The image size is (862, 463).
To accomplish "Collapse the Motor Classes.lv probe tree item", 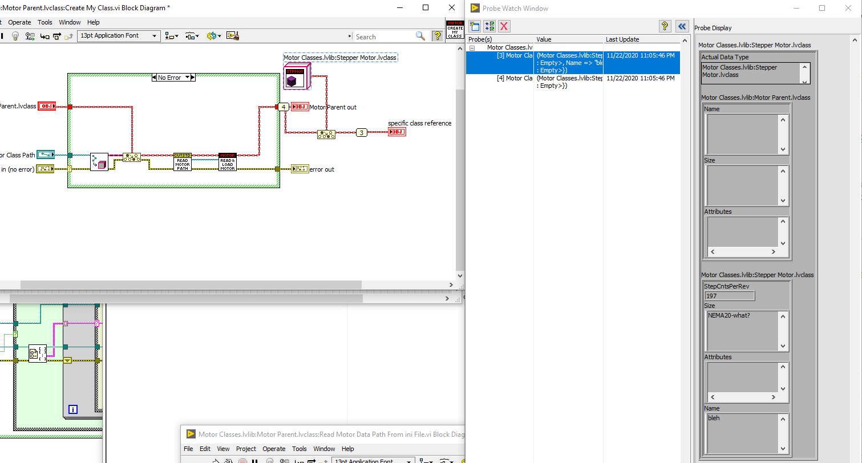I will pos(472,47).
